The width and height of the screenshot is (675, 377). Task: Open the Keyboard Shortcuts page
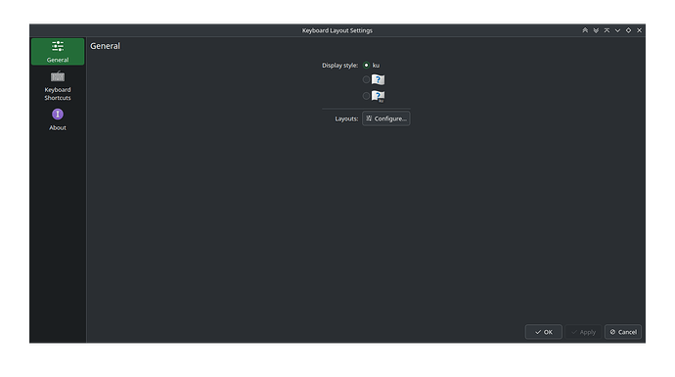coord(58,86)
